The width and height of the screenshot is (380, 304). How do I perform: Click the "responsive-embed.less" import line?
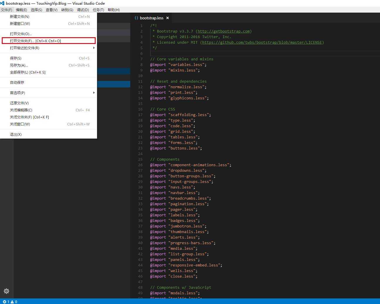[186, 265]
